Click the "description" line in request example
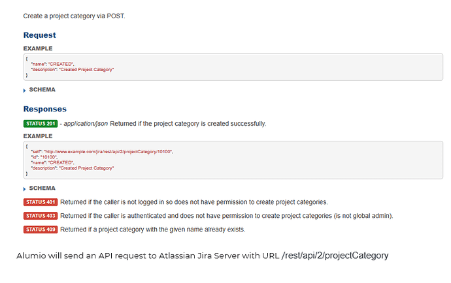451x283 pixels. tap(72, 70)
